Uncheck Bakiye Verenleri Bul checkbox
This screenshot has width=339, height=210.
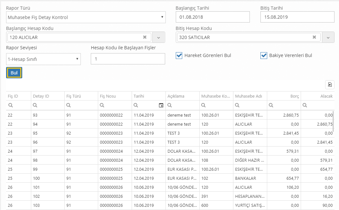pos(264,55)
